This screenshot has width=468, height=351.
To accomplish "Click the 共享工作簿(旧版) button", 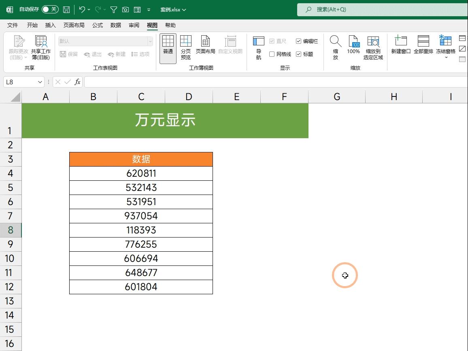I will (41, 46).
